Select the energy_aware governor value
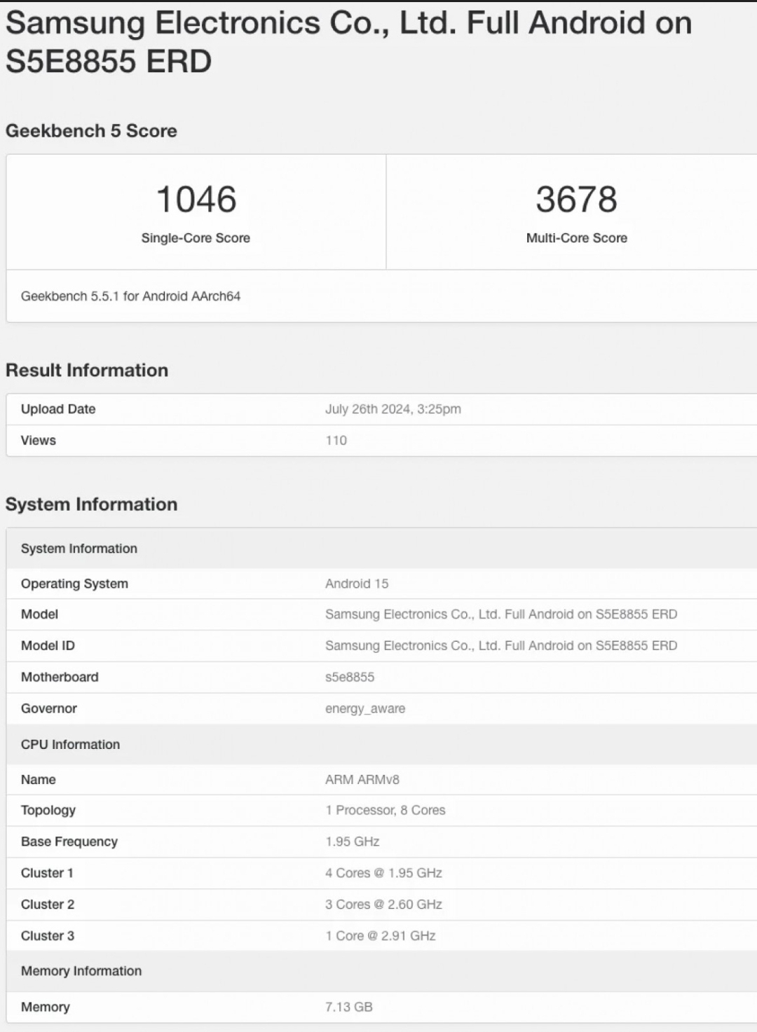The width and height of the screenshot is (757, 1032). [365, 709]
